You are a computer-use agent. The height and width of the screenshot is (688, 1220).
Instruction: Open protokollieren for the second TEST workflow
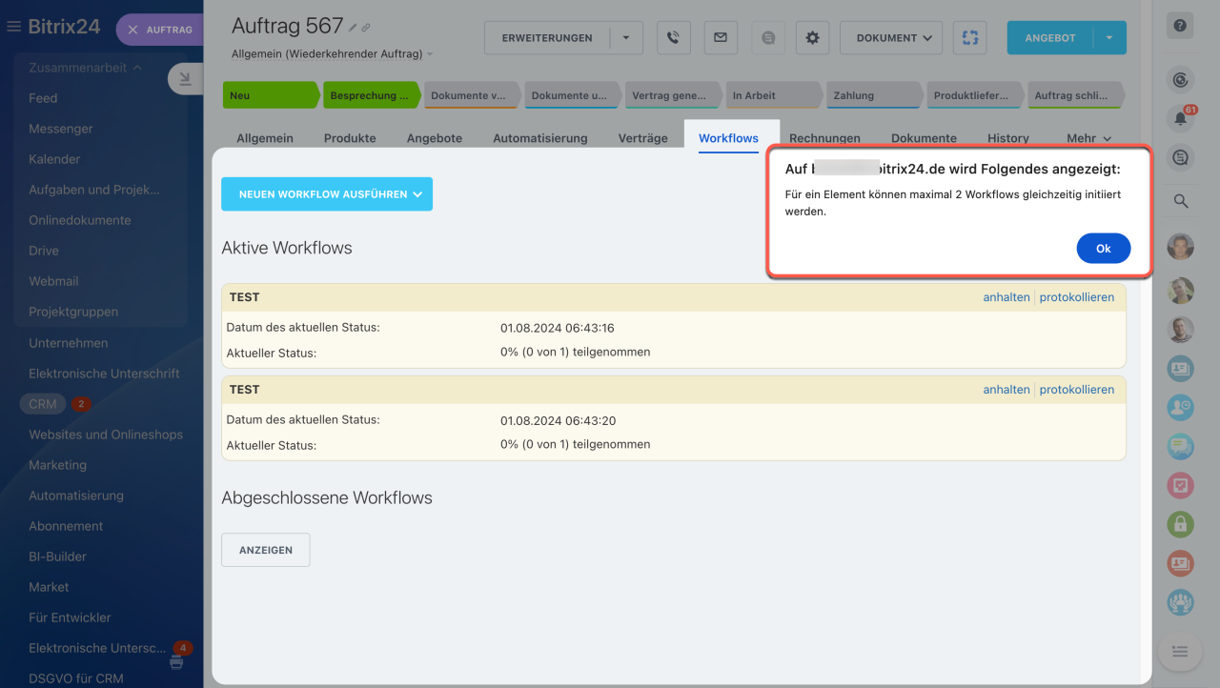click(1077, 390)
